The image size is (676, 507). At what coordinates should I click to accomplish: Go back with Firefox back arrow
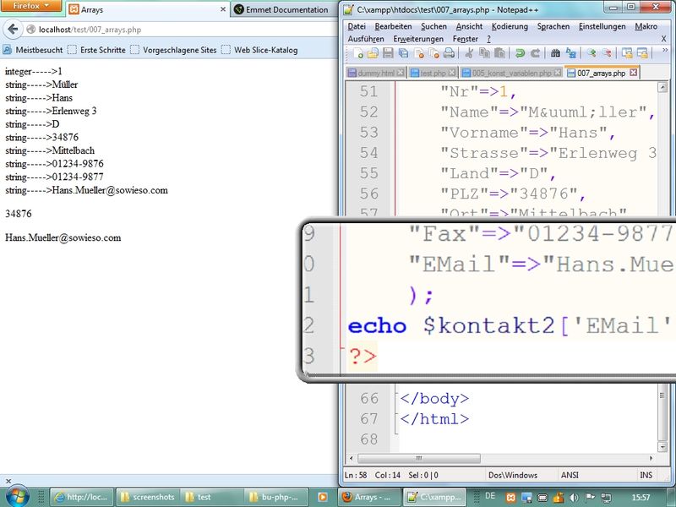pyautogui.click(x=13, y=30)
